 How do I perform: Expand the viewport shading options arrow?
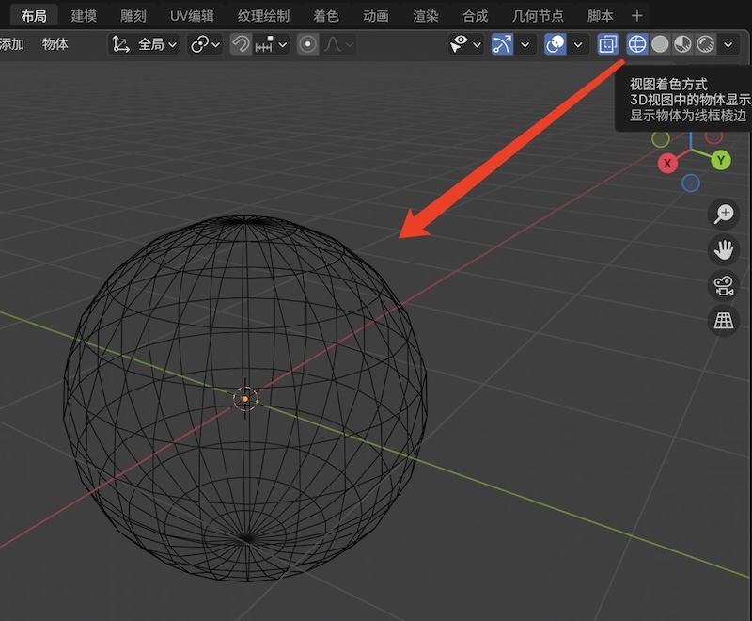(728, 44)
